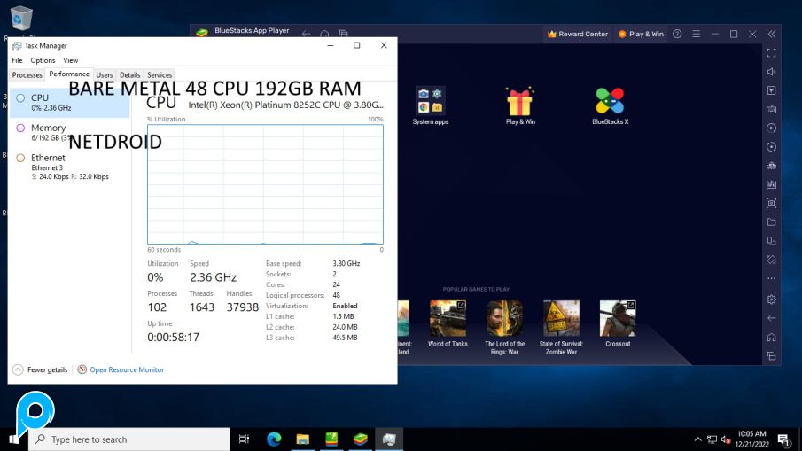Image resolution: width=802 pixels, height=451 pixels.
Task: Open BlueStacks media folder icon in sidebar
Action: [771, 222]
